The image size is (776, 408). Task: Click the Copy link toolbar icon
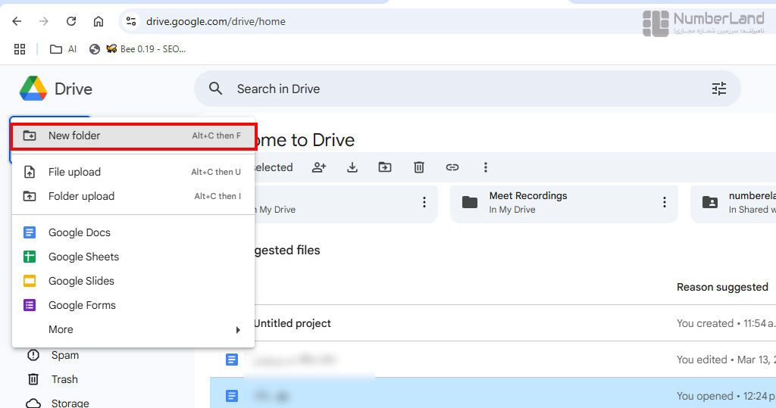[x=452, y=167]
